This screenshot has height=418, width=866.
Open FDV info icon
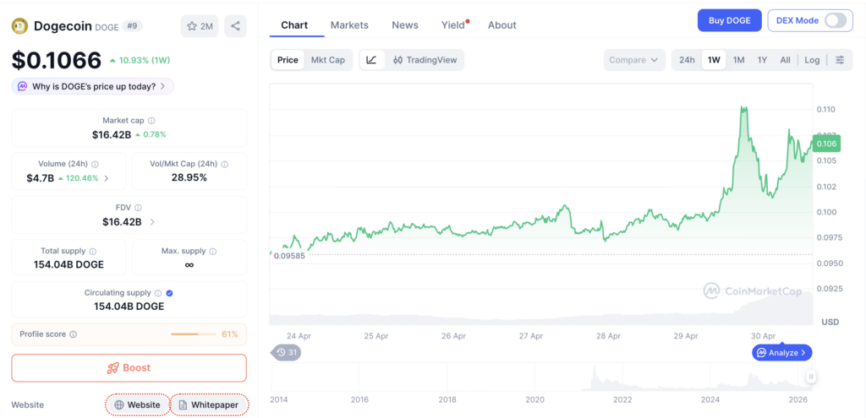138,208
